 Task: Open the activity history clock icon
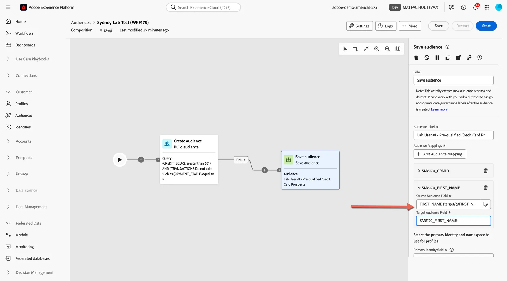click(x=480, y=57)
